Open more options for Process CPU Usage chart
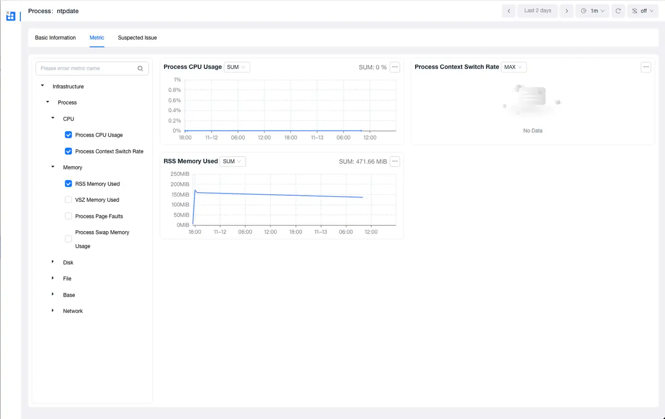This screenshot has height=419, width=665. [395, 67]
